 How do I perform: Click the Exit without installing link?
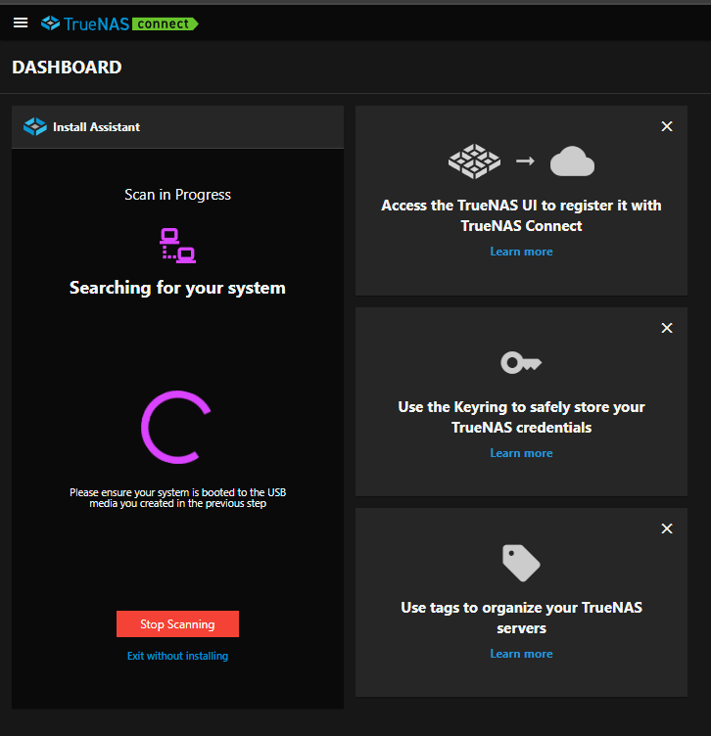coord(177,656)
